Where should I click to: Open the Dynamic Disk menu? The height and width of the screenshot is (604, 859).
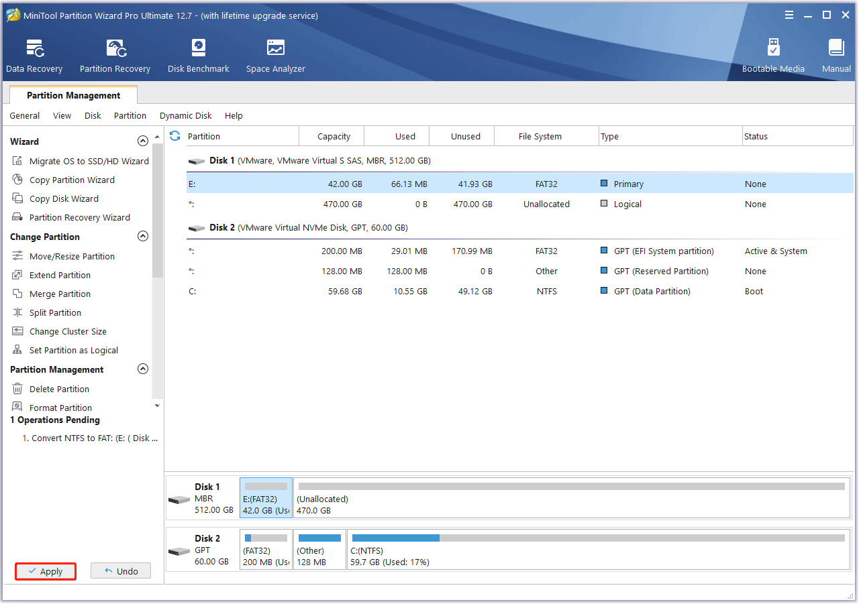pyautogui.click(x=186, y=115)
